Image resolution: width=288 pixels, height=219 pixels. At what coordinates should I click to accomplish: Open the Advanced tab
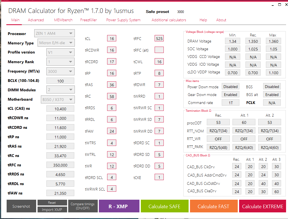[36, 20]
